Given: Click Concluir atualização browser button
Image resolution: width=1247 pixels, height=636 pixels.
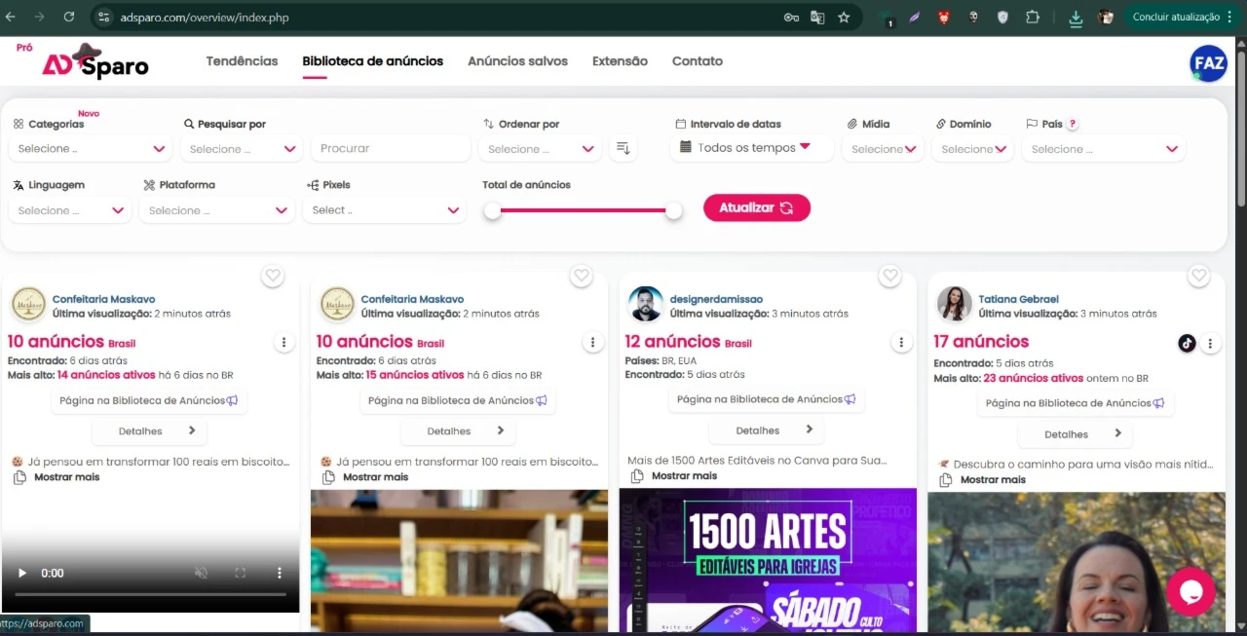Looking at the screenshot, I should pyautogui.click(x=1182, y=17).
